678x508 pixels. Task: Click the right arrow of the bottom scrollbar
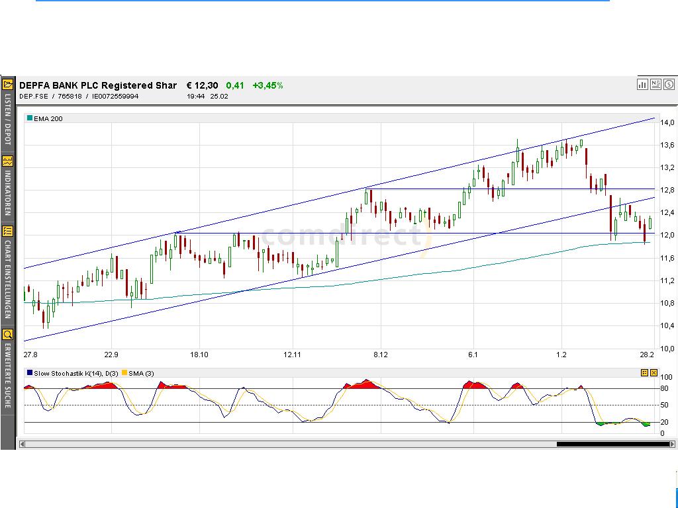pyautogui.click(x=672, y=445)
